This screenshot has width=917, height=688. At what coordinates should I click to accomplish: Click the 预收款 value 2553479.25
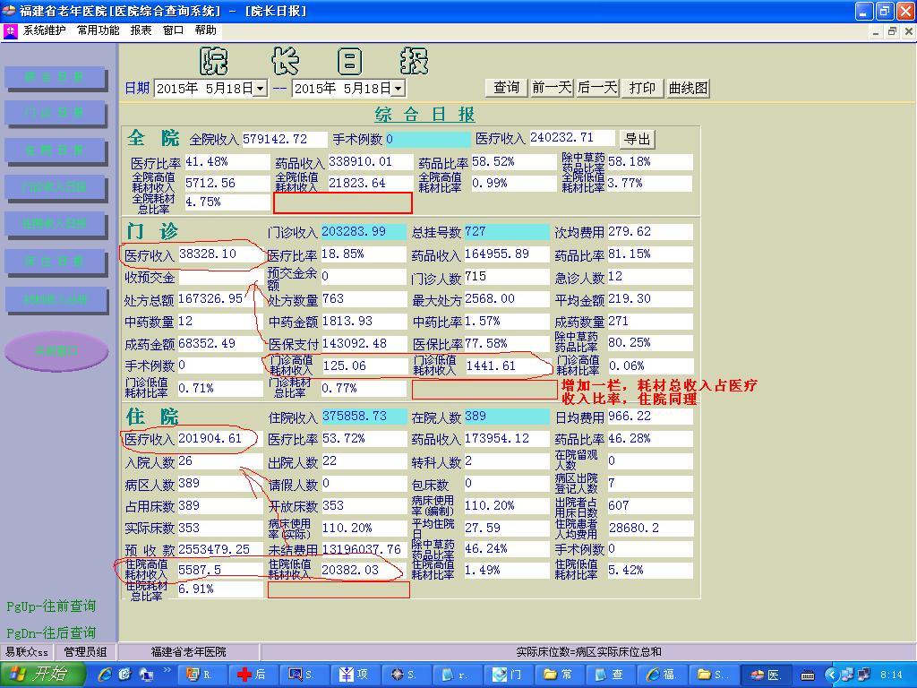pos(220,549)
